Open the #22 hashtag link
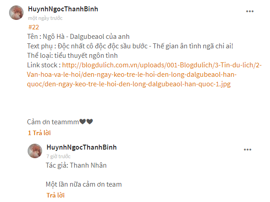This screenshot has width=270, height=202. coord(34,27)
